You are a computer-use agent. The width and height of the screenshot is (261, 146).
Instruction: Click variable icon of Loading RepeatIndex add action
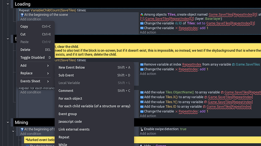click(141, 28)
